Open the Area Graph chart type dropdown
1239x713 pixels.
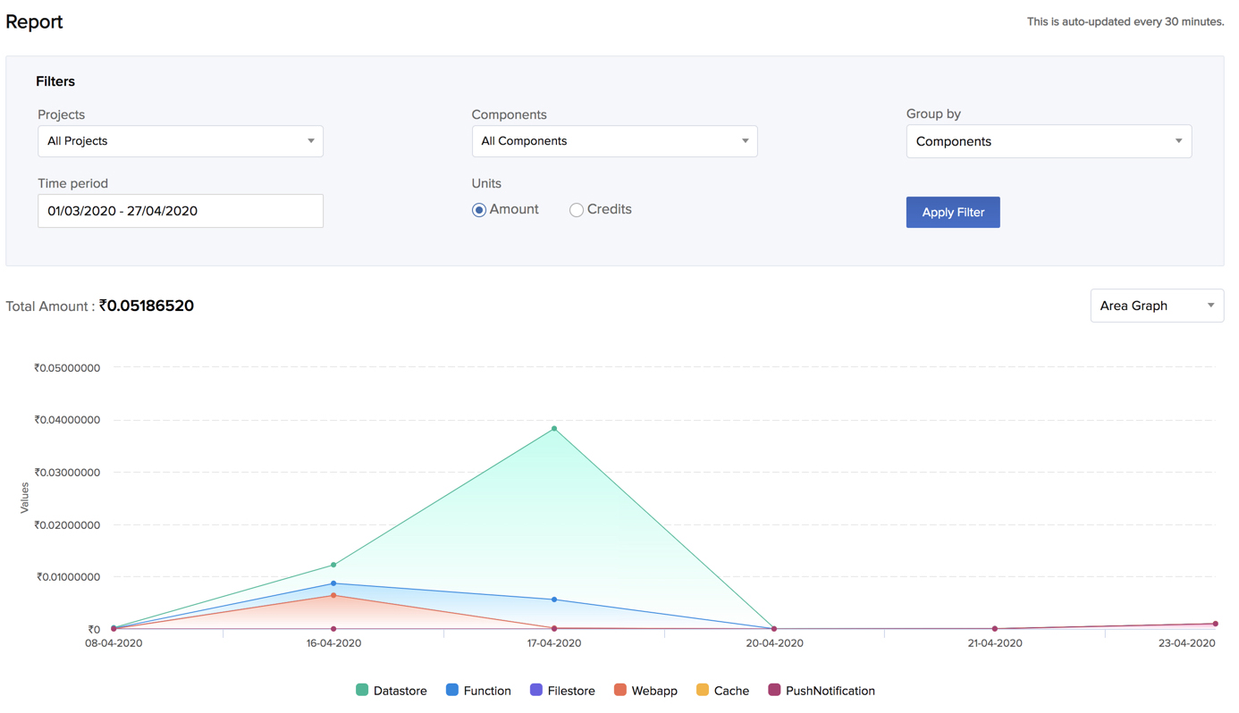point(1157,305)
